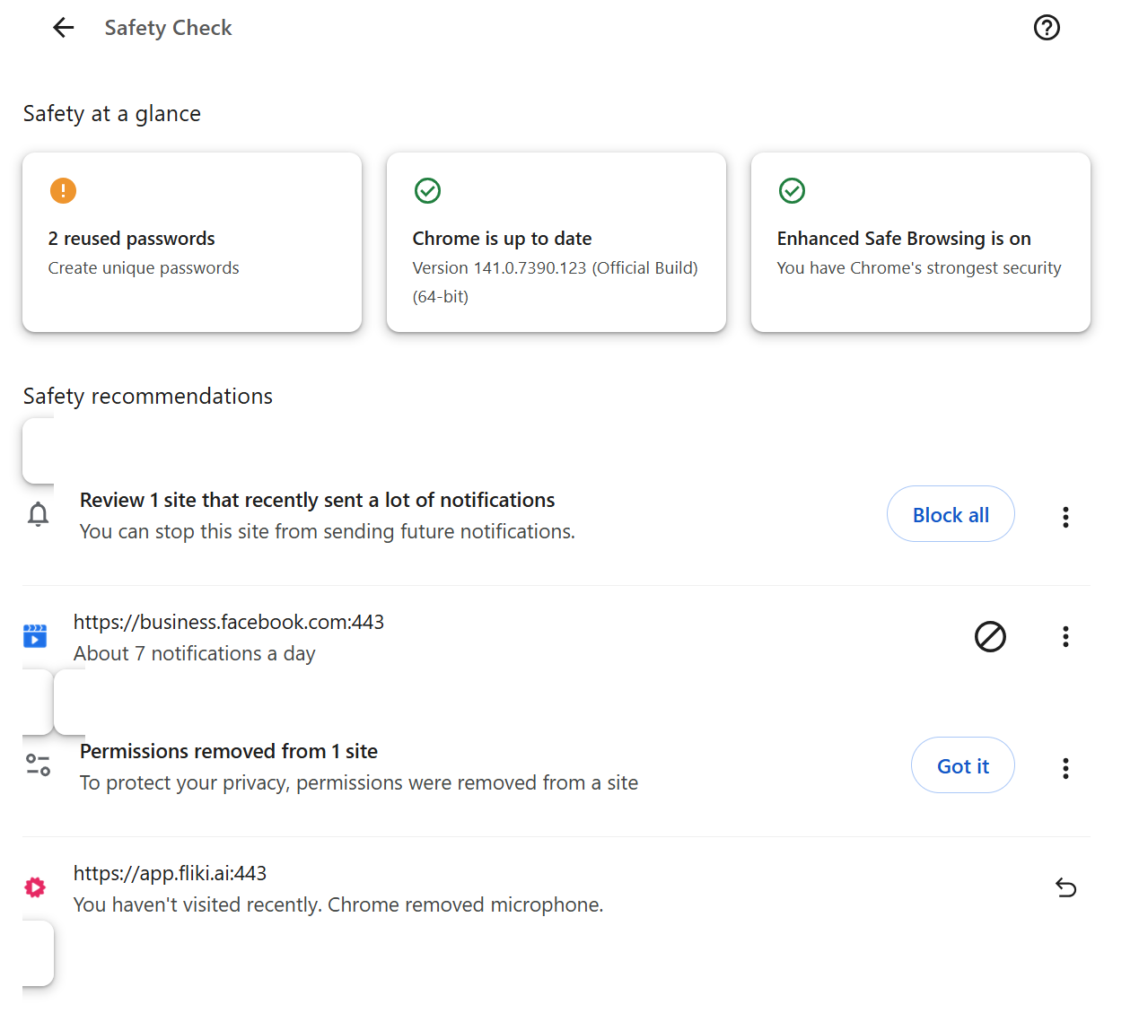Viewport: 1139px width, 1022px height.
Task: Click the notifications bell icon
Action: click(38, 514)
